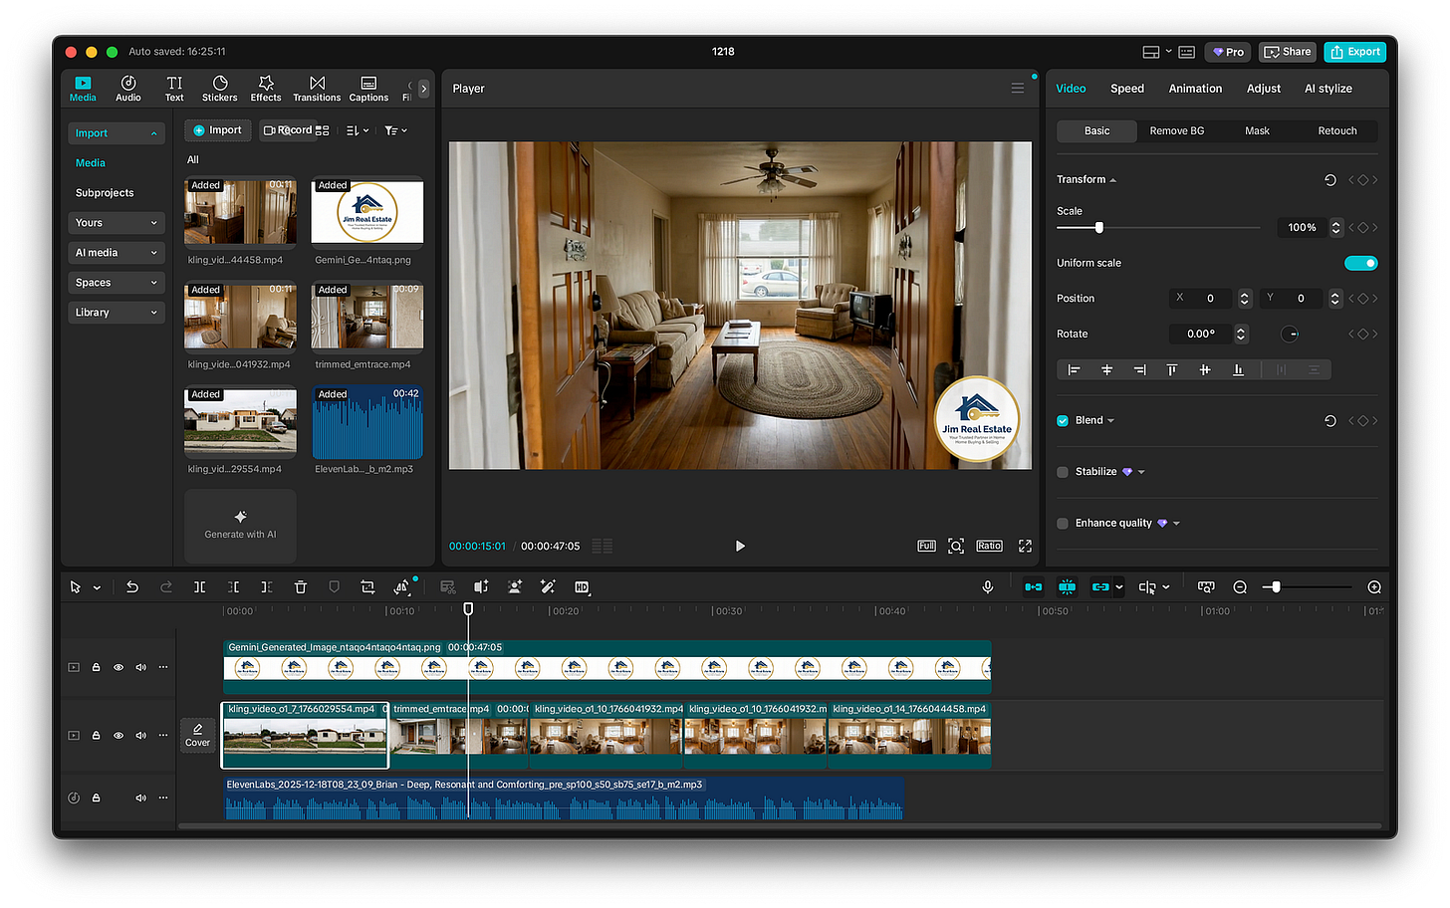1450x908 pixels.
Task: Click the zoom out icon for the timeline
Action: click(x=1240, y=587)
